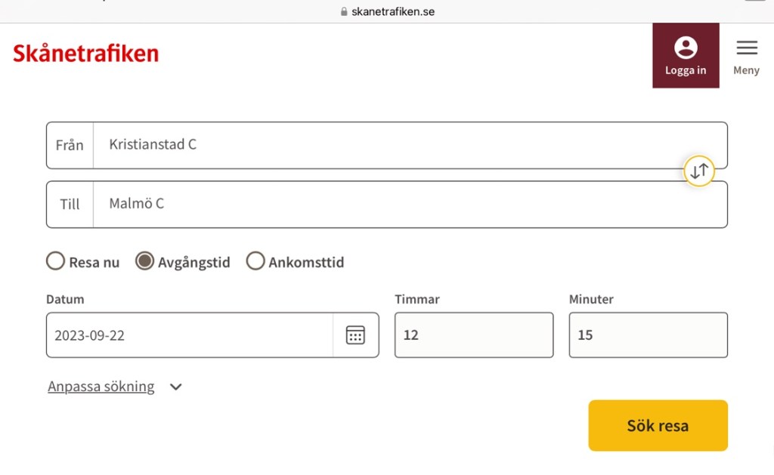Click the Skånetrafiken logo

[x=85, y=53]
